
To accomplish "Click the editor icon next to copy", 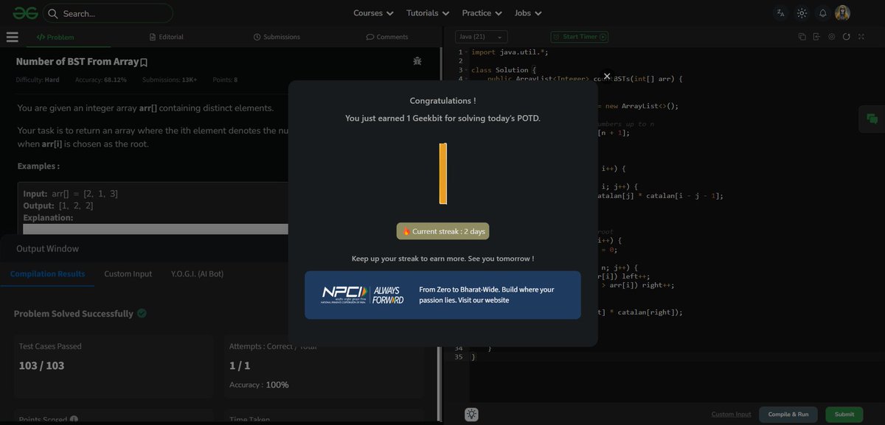I will click(x=816, y=37).
